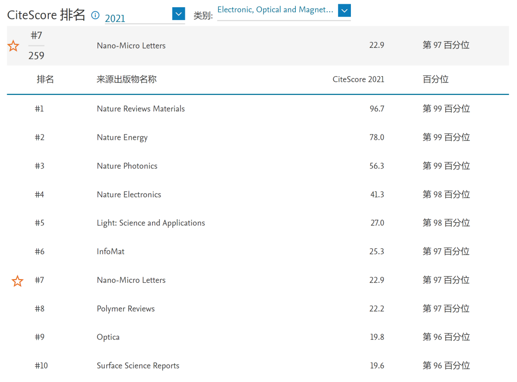Select the 22.2 CiteScore value
Screen dimensions: 517x382
[377, 309]
